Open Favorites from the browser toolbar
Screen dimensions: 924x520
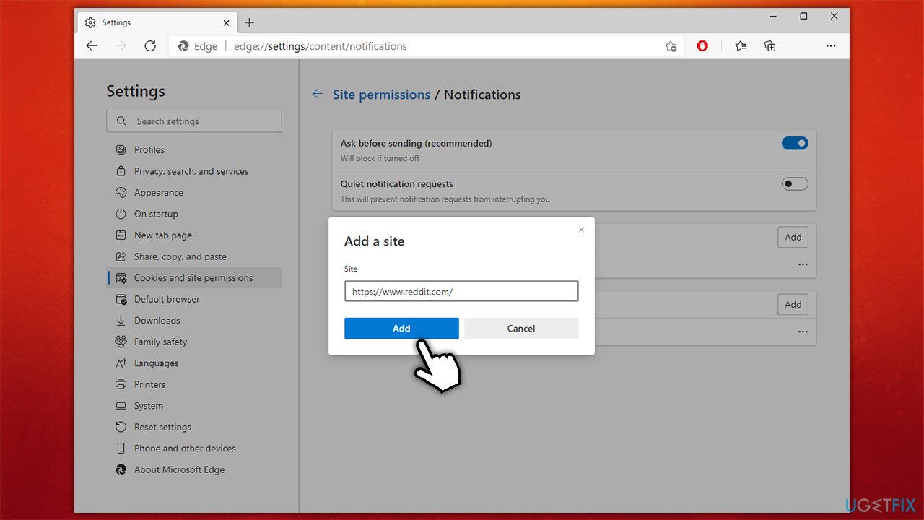pos(740,45)
